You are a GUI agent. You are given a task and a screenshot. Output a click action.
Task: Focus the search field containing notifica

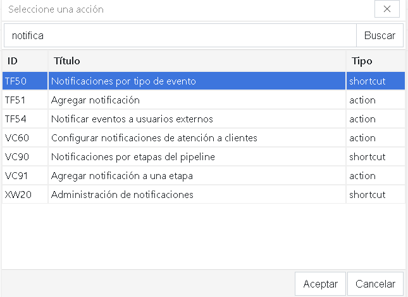coord(180,36)
